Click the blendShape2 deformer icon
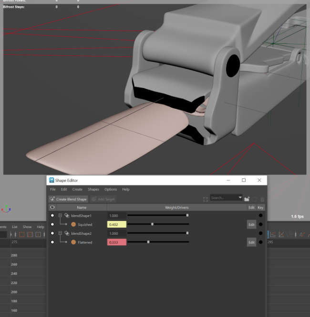The image size is (310, 317). coord(67,233)
